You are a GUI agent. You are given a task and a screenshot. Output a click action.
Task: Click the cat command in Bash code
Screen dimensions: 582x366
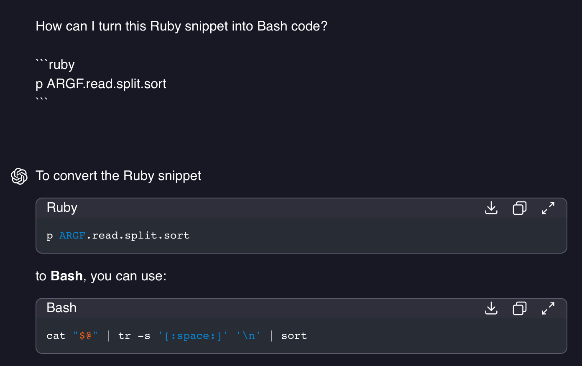[x=56, y=336]
